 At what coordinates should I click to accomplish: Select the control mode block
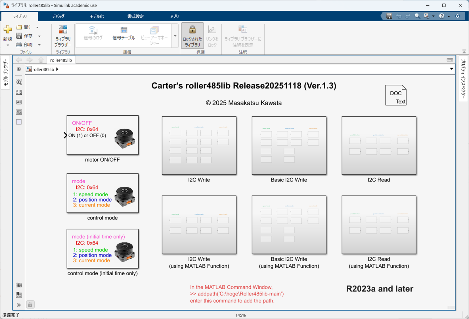(x=102, y=193)
